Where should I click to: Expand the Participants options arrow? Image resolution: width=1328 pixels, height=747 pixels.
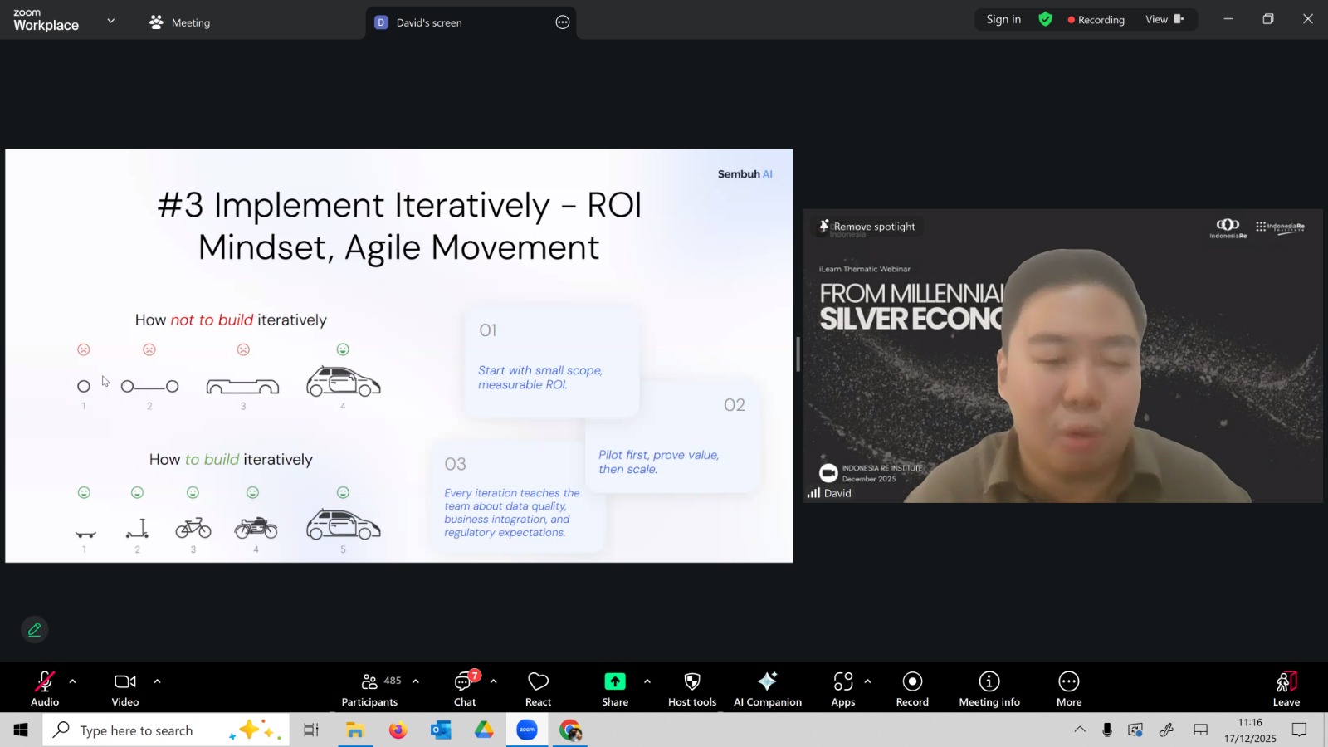click(416, 681)
